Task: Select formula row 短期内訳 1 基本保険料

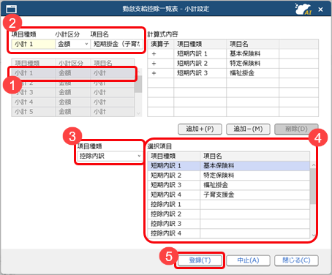Action: click(x=233, y=53)
